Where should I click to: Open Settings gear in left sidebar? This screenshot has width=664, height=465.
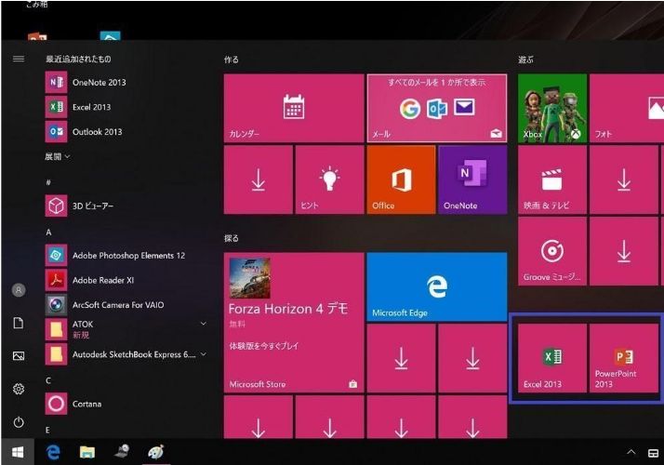click(18, 389)
